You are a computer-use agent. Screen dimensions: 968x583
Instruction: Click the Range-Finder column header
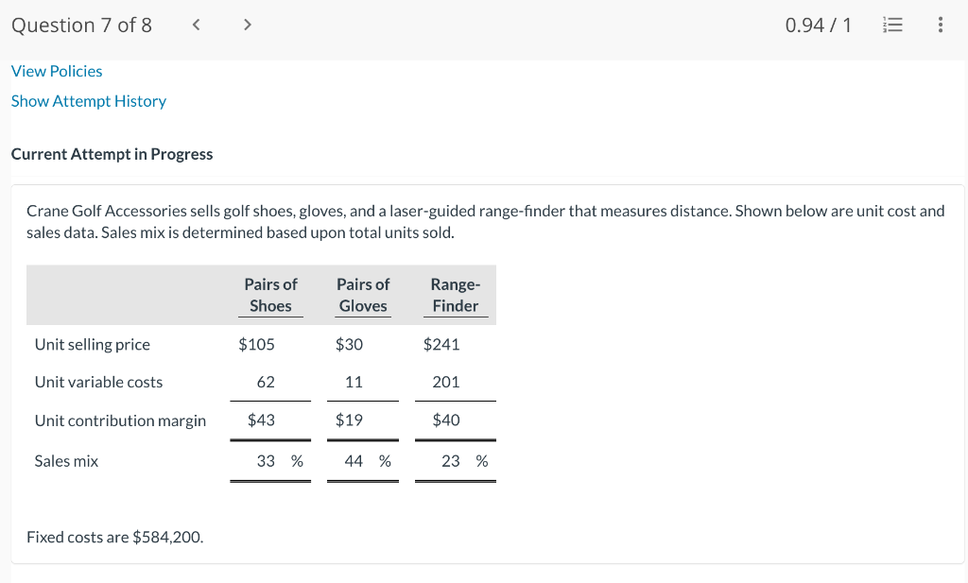[x=456, y=295]
